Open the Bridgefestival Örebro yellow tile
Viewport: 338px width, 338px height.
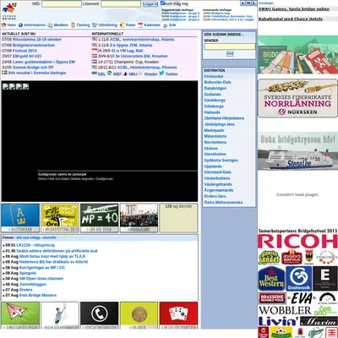tap(60, 218)
